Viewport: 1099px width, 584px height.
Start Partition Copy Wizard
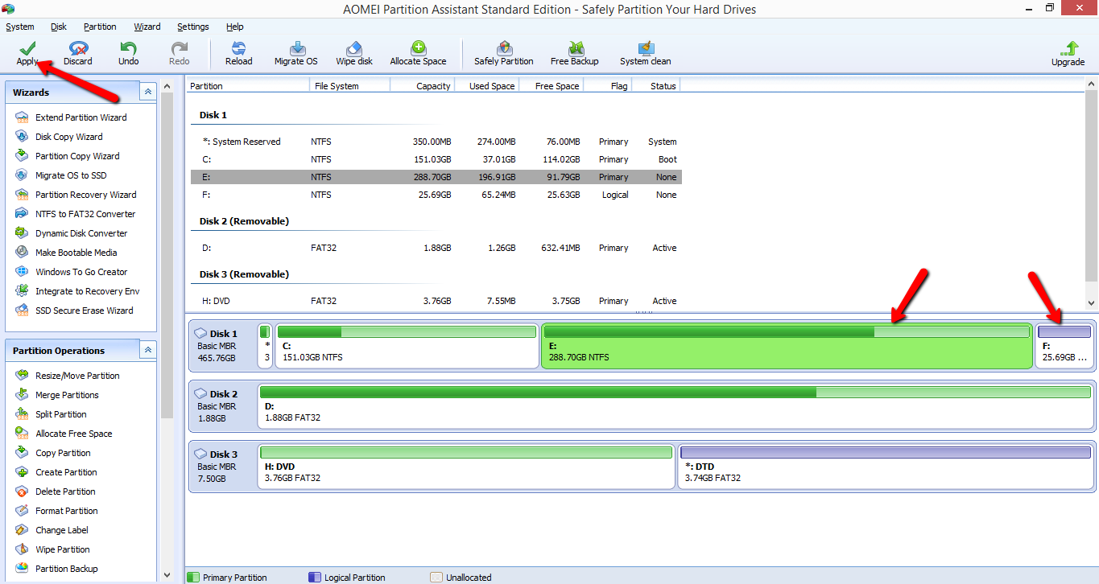coord(77,156)
